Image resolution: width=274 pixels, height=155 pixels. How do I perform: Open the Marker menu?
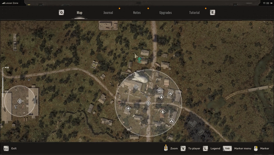click(242, 148)
